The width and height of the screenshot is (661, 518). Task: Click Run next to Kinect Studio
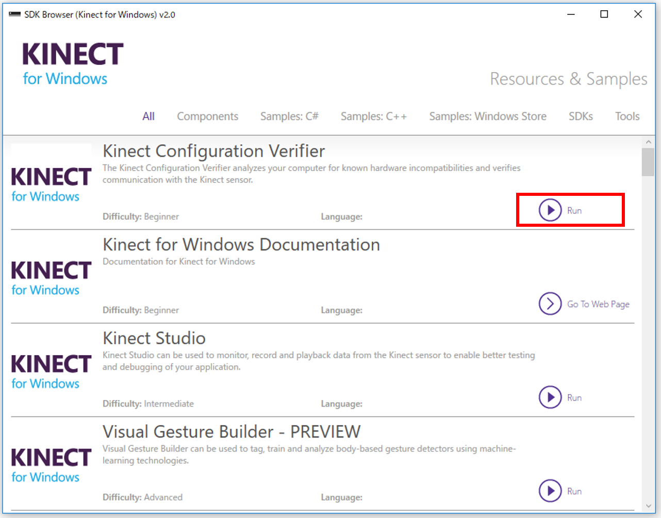pos(574,397)
